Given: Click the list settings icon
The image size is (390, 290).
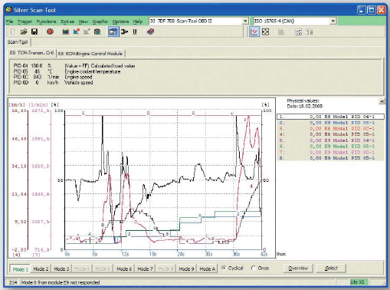Looking at the screenshot, I should point(298,32).
